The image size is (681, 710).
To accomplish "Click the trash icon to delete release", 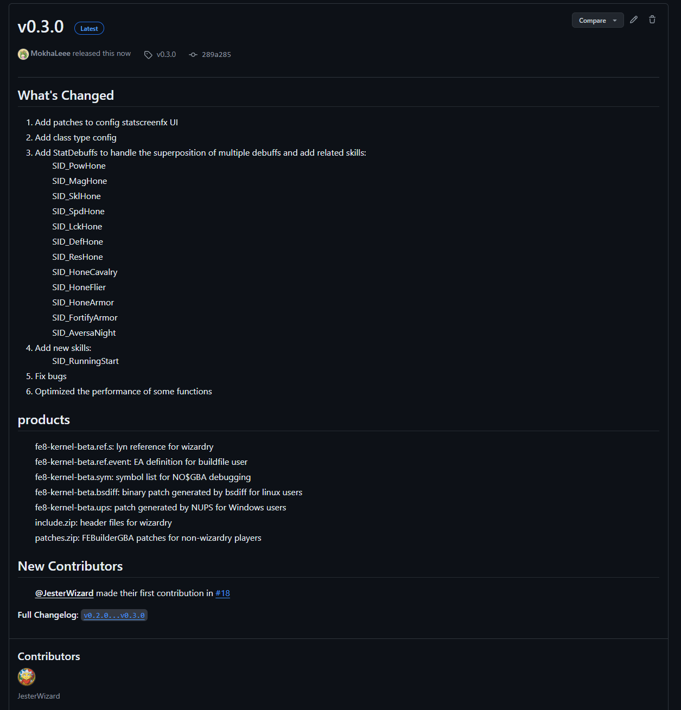I will pos(652,20).
